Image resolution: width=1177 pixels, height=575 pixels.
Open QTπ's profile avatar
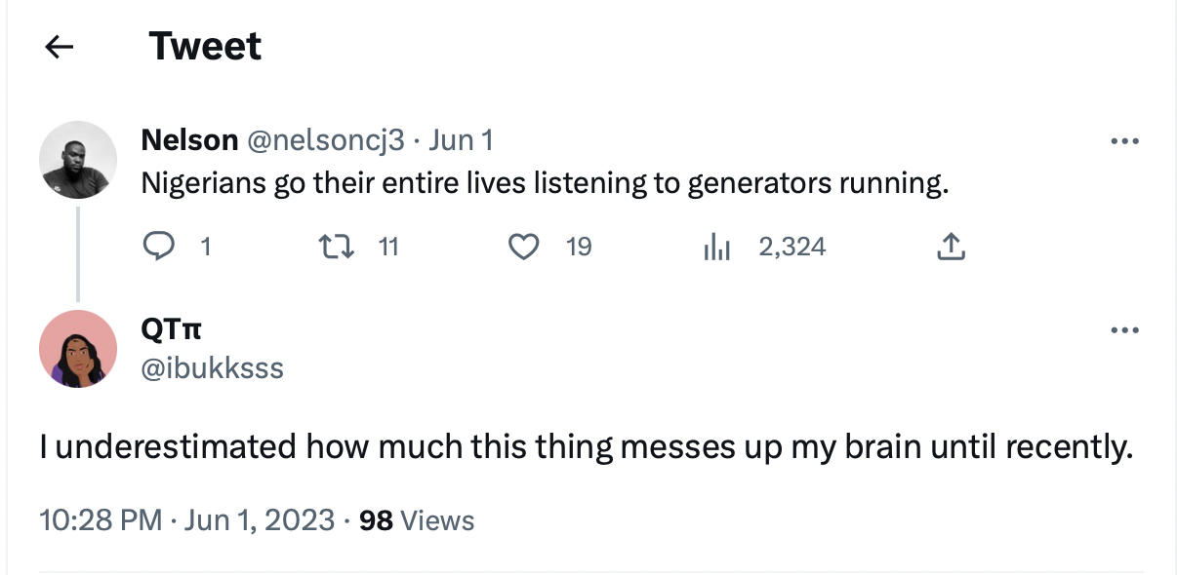(x=78, y=348)
